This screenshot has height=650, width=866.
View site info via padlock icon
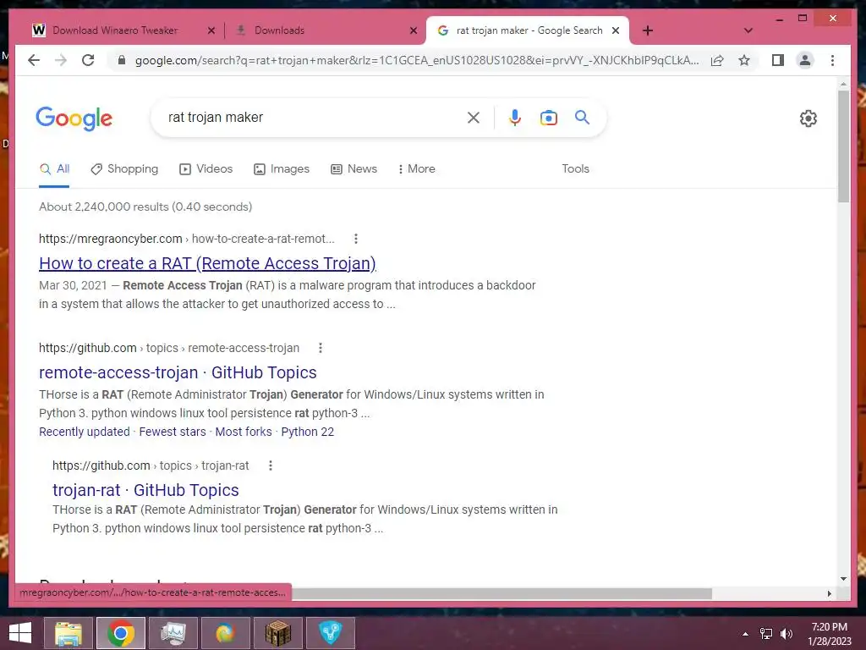(x=122, y=60)
